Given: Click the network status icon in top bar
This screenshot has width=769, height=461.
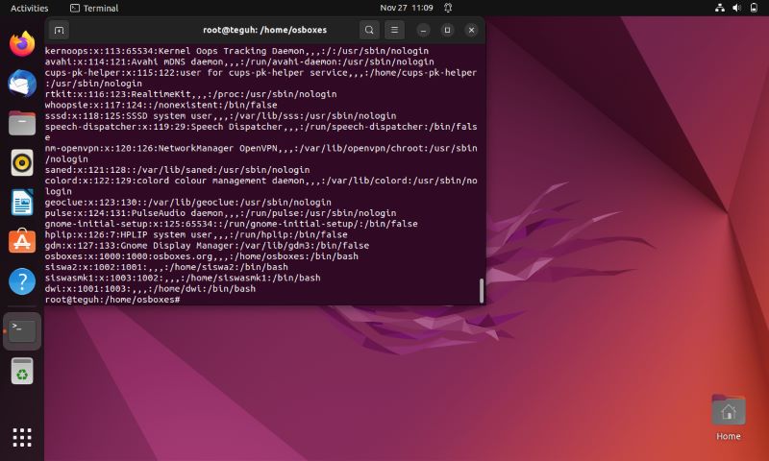Looking at the screenshot, I should point(719,8).
